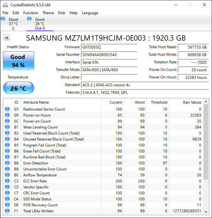Click the Raw Values column header

(186, 102)
